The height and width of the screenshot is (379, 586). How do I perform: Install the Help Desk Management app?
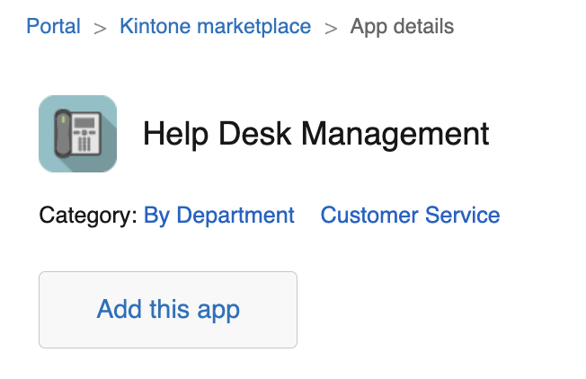[168, 310]
